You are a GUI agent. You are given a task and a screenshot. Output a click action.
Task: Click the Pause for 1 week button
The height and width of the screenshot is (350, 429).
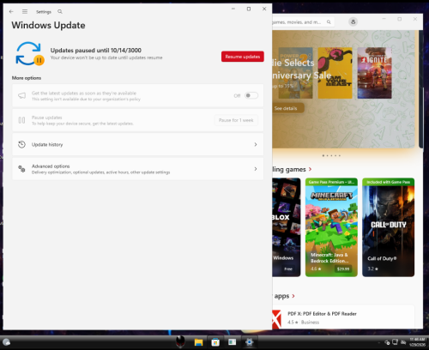[236, 120]
